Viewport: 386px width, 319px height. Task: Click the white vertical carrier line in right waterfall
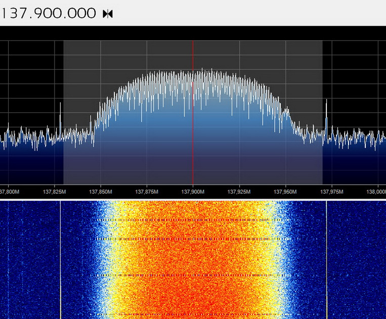pyautogui.click(x=327, y=260)
